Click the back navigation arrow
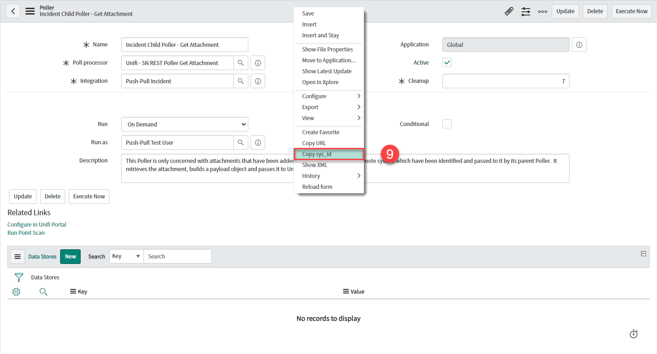 pyautogui.click(x=12, y=10)
